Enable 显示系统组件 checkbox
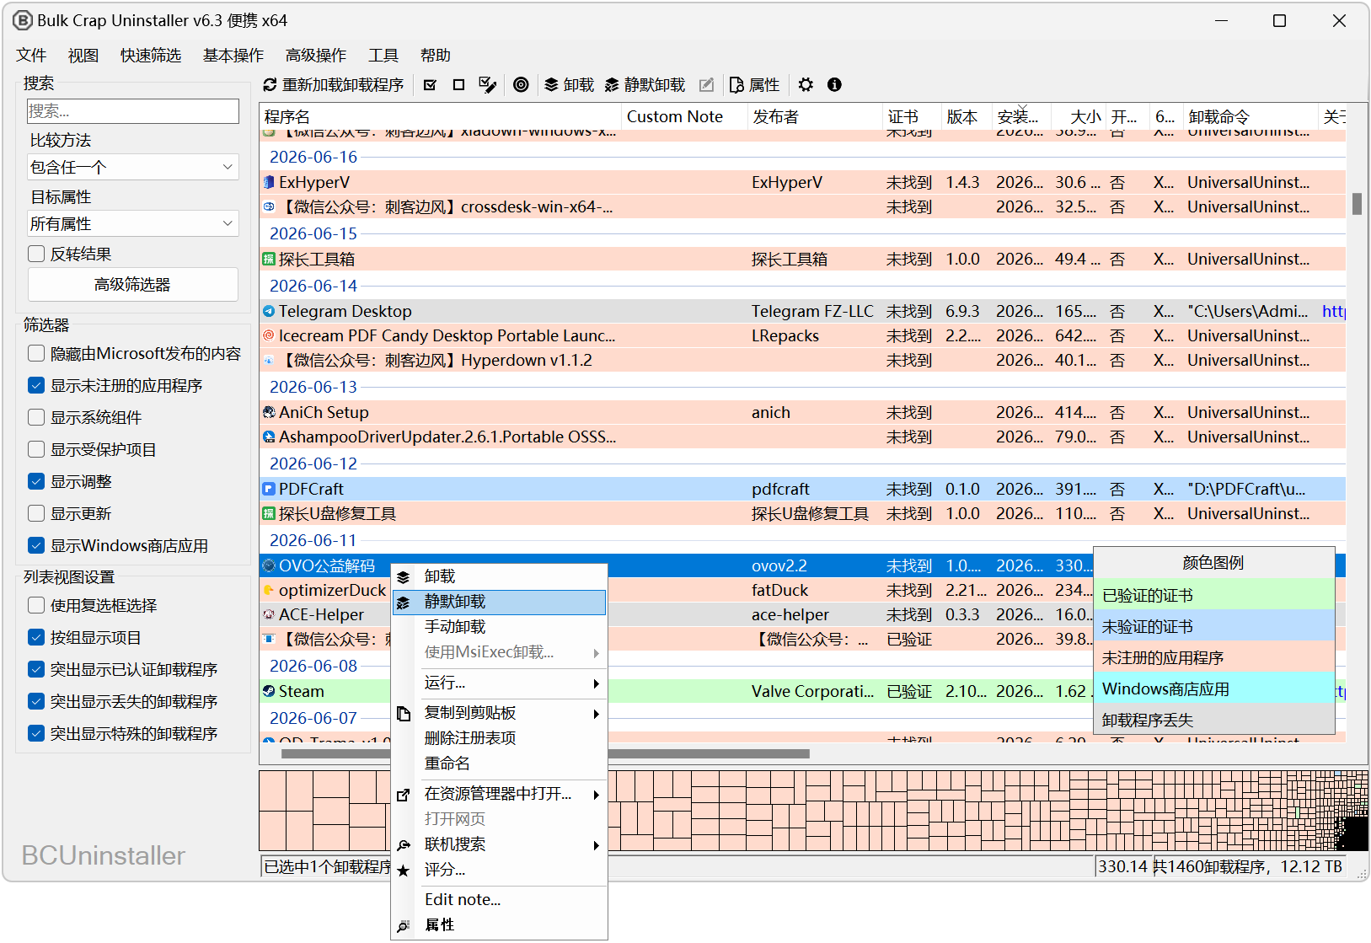This screenshot has height=943, width=1371. coord(36,417)
